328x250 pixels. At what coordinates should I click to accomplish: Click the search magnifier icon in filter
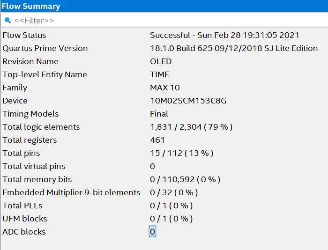coord(7,21)
